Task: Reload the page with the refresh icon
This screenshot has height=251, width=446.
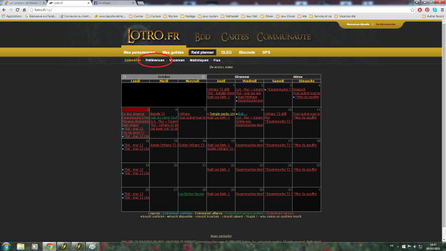Action: click(x=17, y=10)
